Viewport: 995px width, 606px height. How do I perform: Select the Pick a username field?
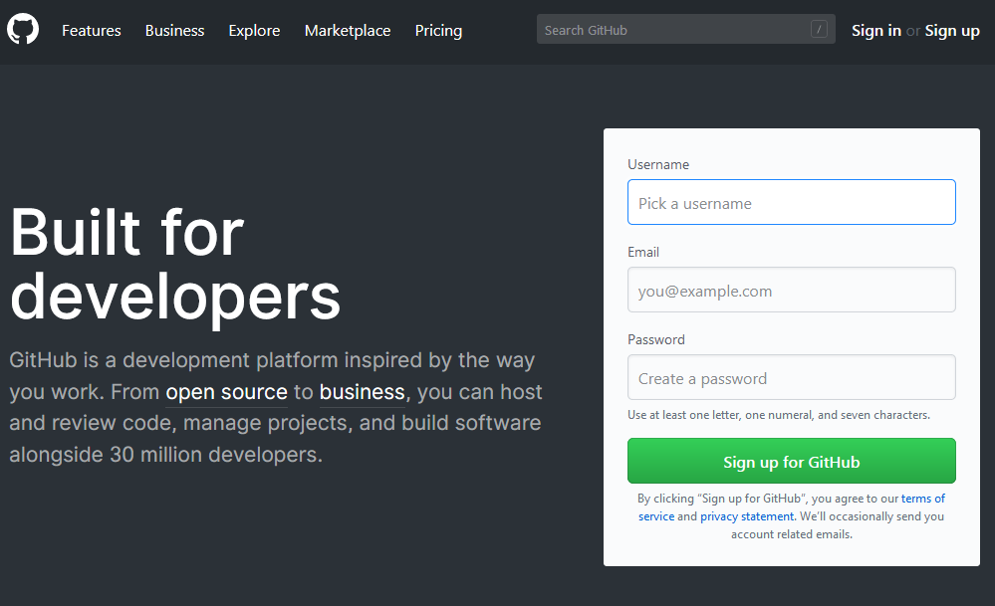pyautogui.click(x=791, y=202)
